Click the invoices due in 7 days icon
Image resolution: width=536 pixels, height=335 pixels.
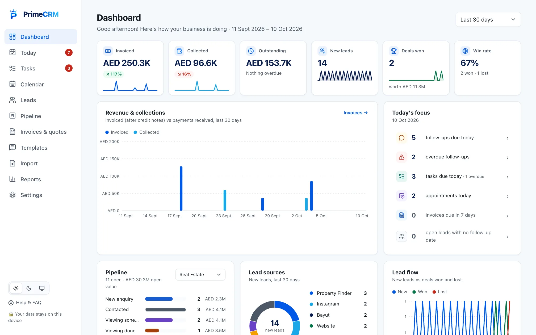(x=402, y=215)
